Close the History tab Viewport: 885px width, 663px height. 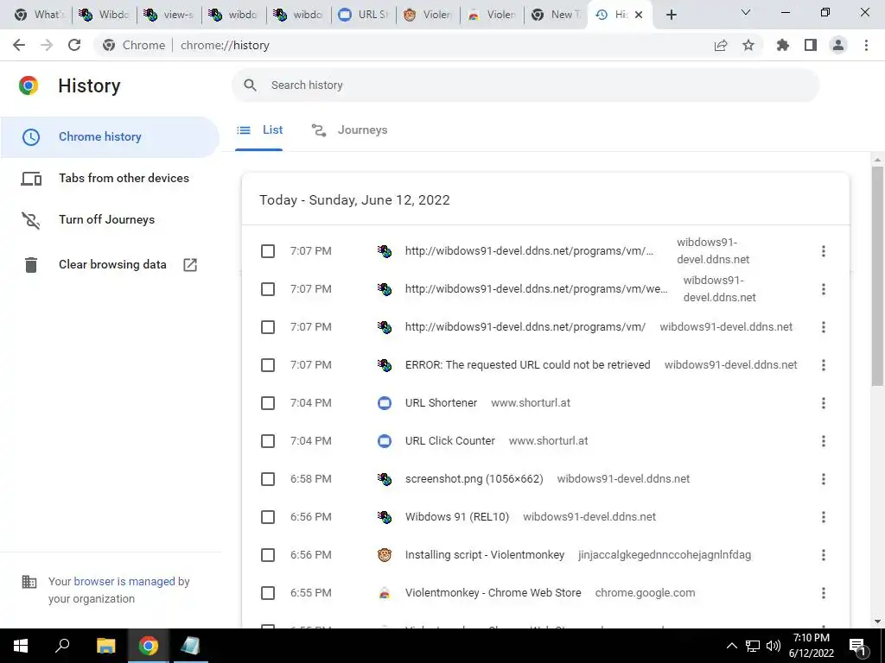[x=639, y=15]
